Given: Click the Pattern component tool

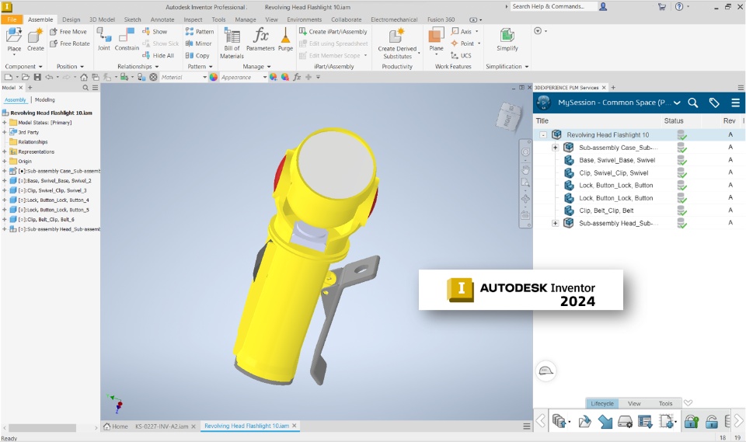Looking at the screenshot, I should pos(200,31).
